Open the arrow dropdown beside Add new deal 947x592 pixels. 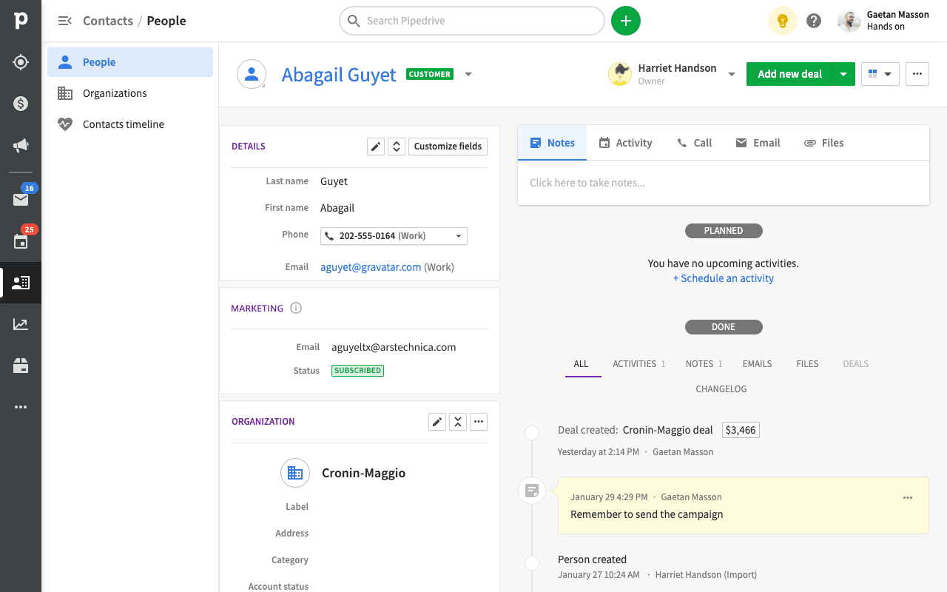(x=843, y=74)
